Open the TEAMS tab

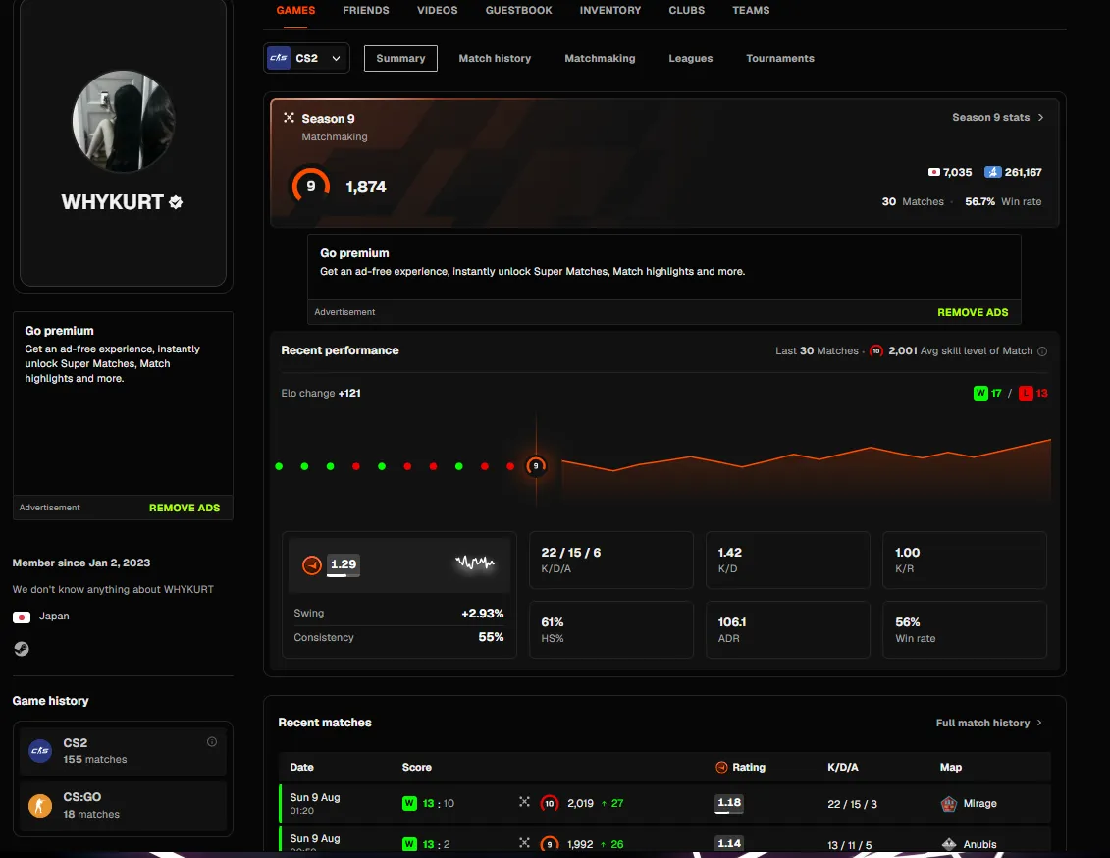(751, 11)
